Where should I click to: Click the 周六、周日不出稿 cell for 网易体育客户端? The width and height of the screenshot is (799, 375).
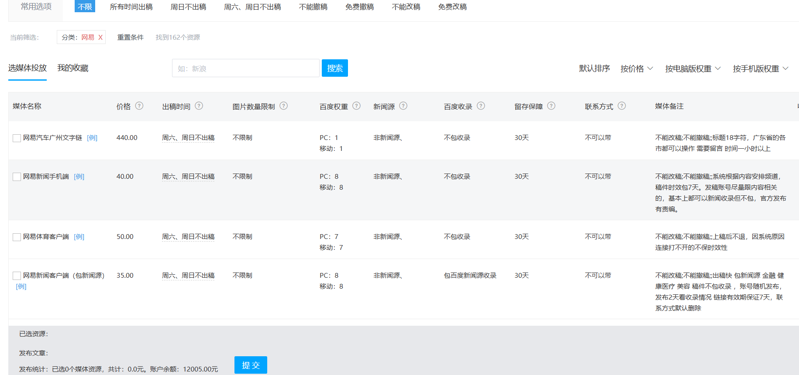coord(188,237)
